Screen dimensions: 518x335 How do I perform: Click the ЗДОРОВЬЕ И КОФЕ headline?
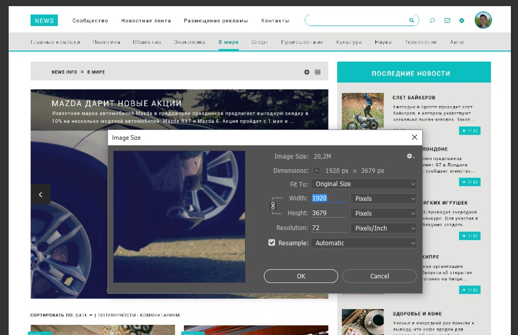417,314
